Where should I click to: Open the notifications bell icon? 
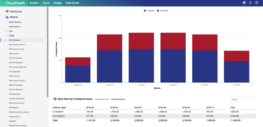point(250,3)
